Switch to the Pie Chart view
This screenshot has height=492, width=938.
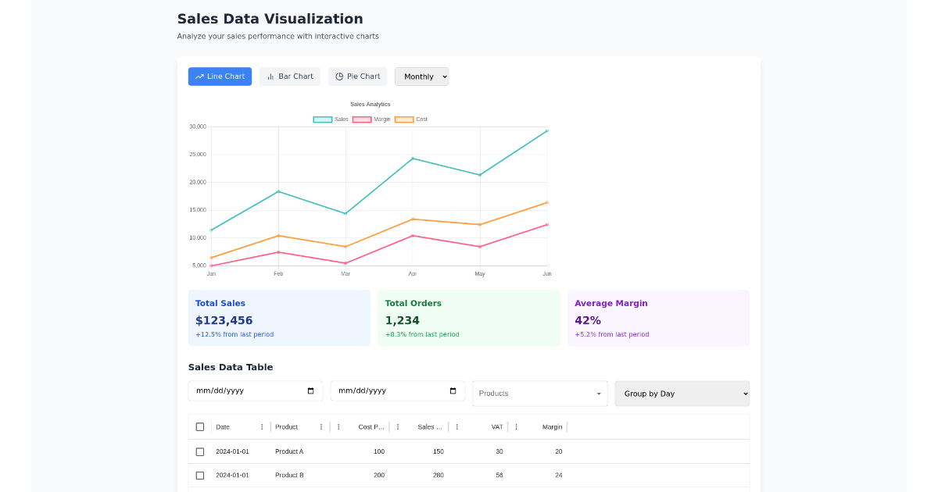(x=357, y=76)
